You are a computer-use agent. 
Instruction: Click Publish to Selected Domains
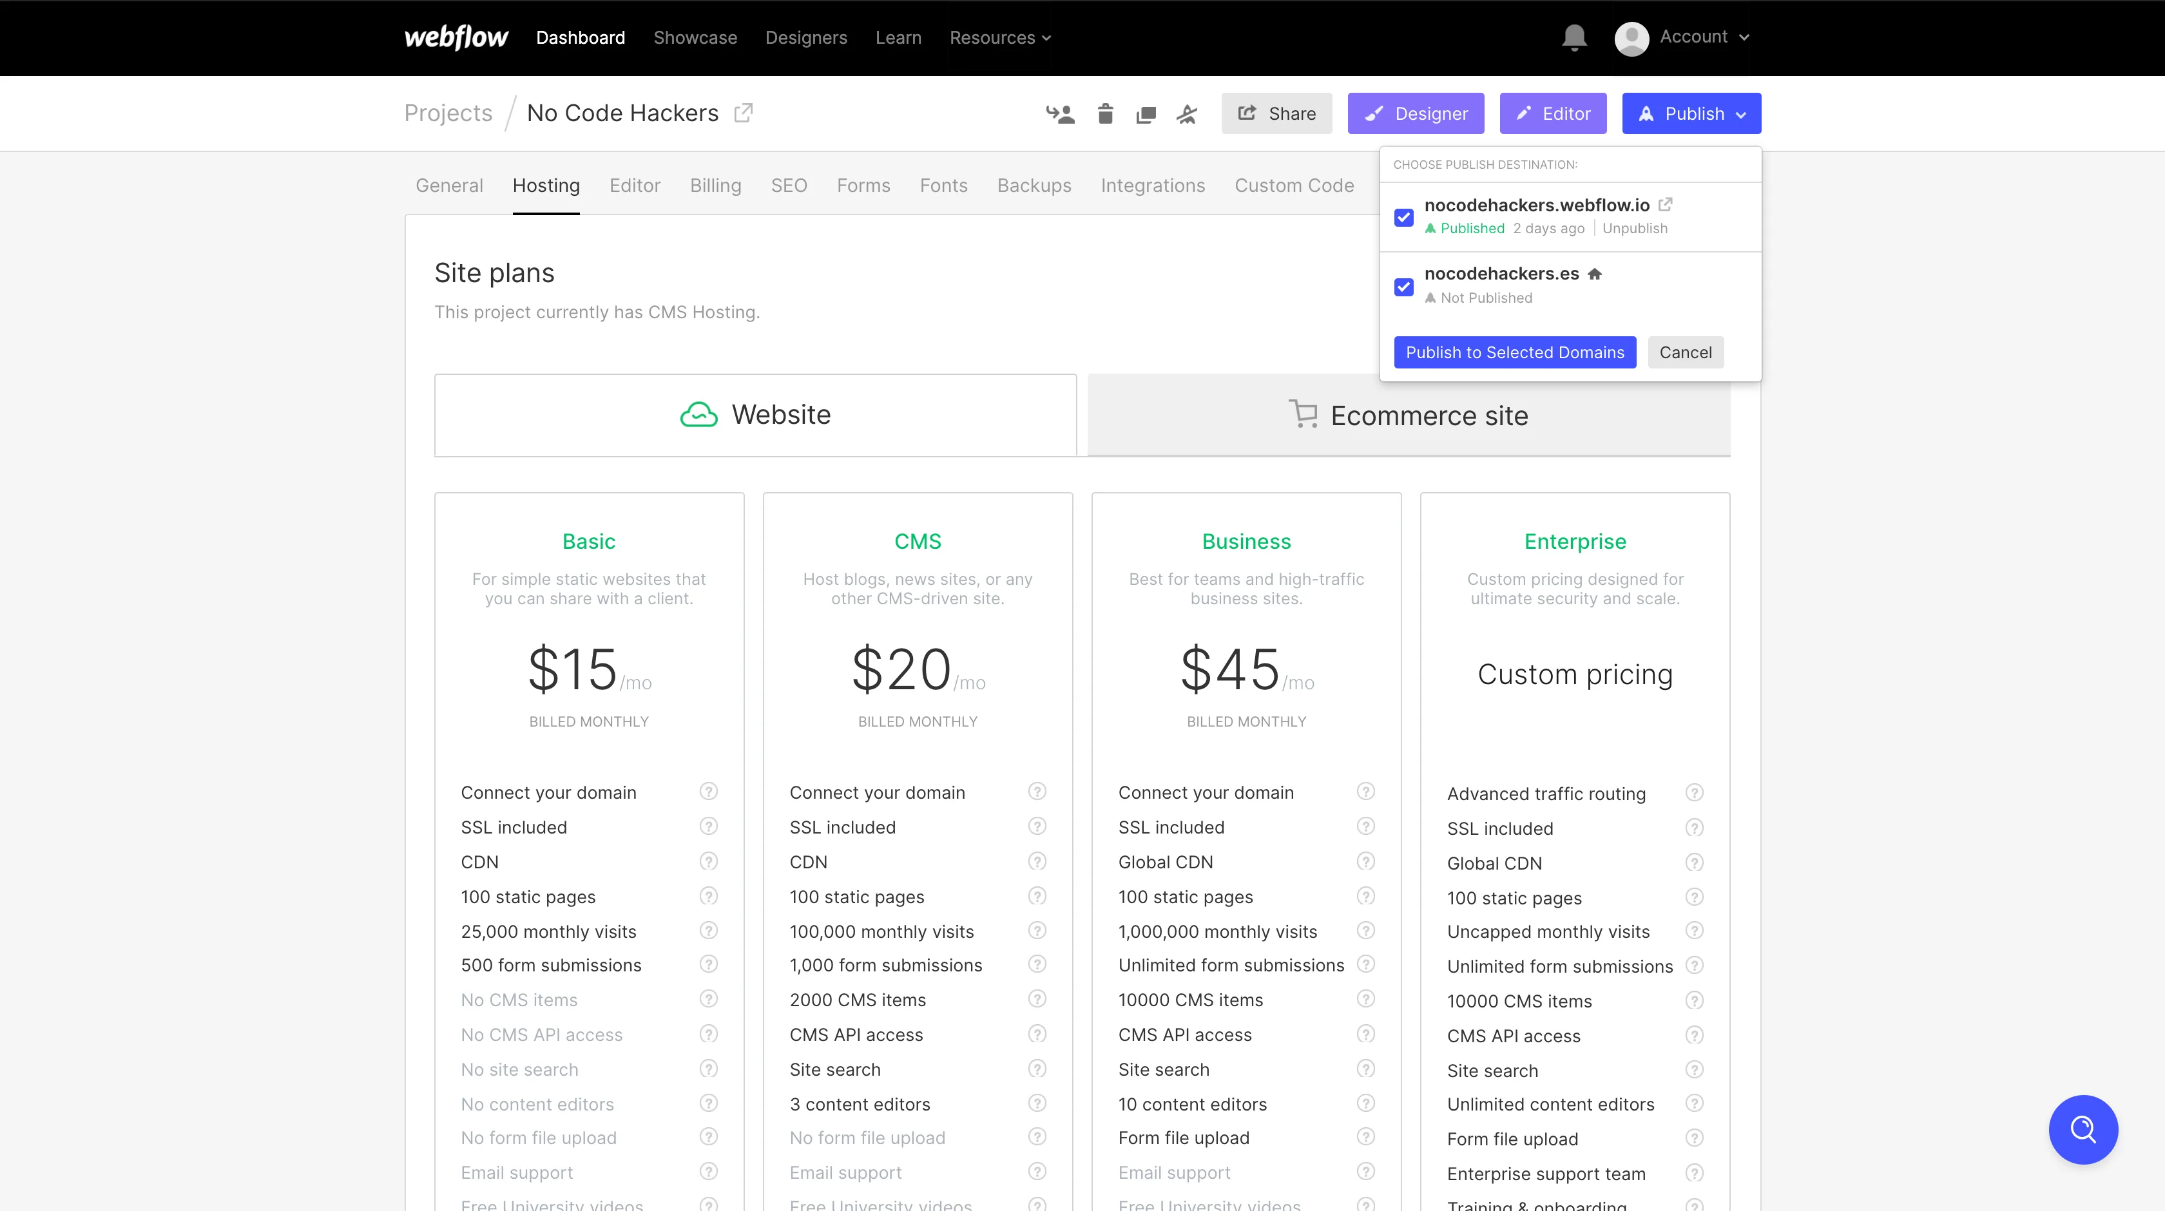click(x=1514, y=352)
